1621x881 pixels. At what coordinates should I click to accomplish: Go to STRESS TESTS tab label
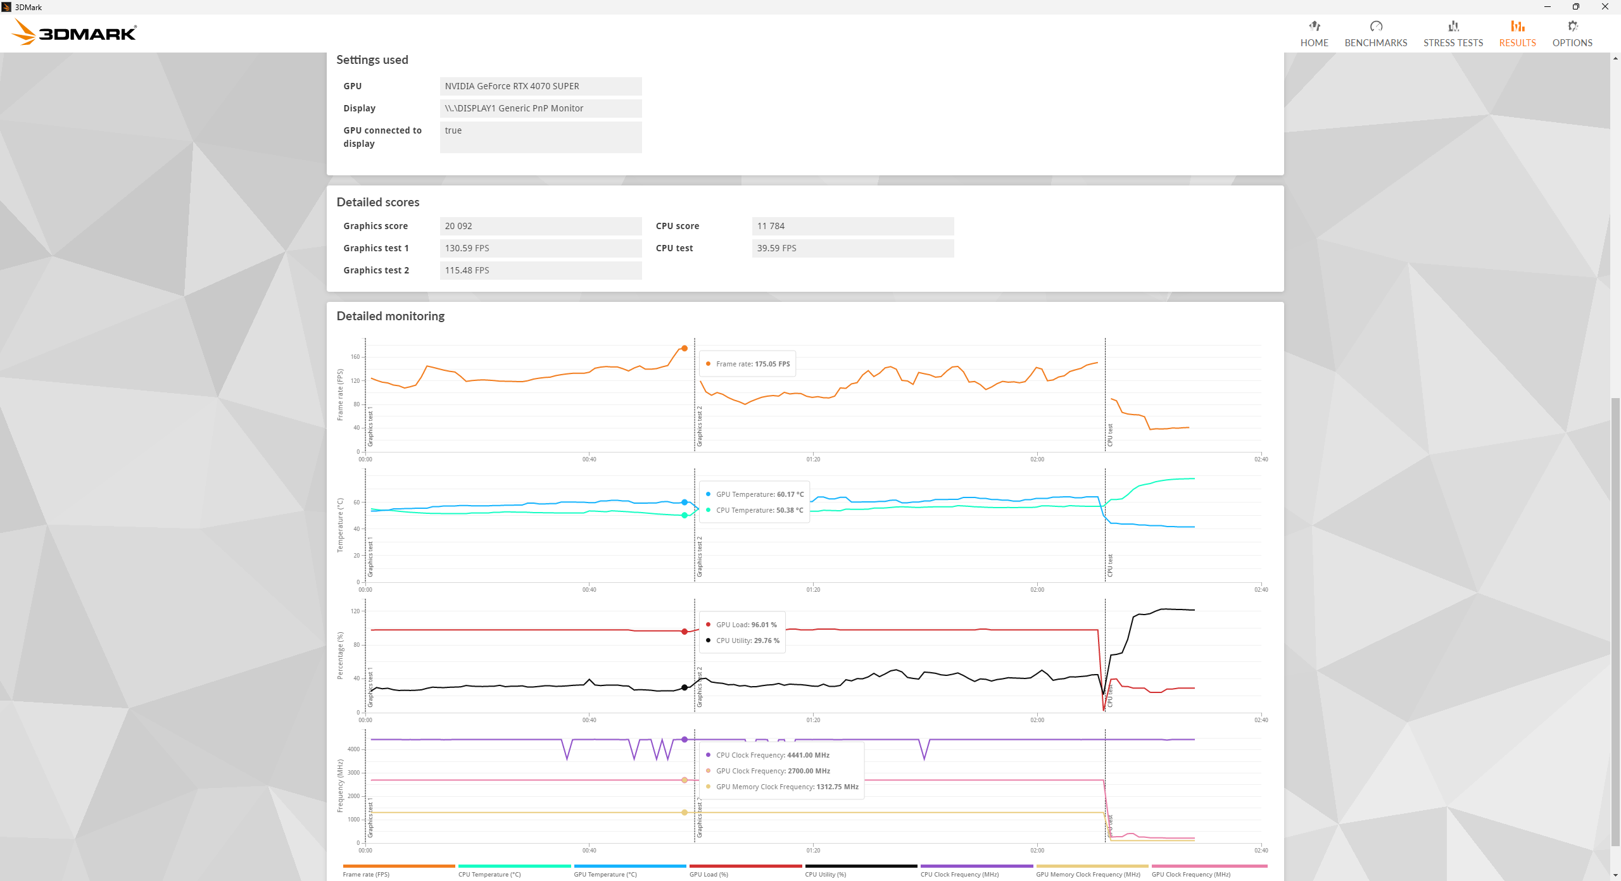coord(1453,43)
